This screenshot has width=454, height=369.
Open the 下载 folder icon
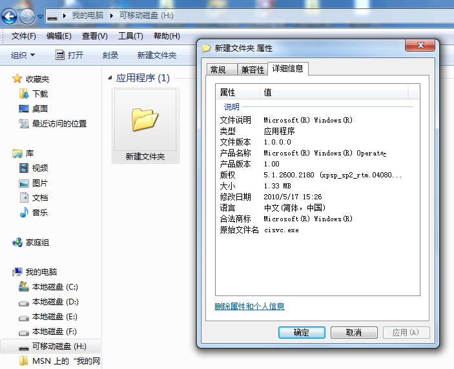24,94
